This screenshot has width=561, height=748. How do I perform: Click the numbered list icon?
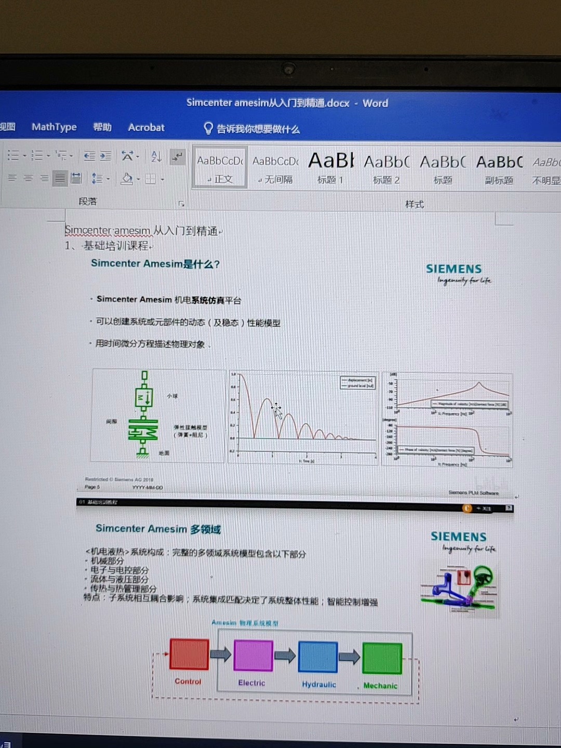[x=37, y=155]
